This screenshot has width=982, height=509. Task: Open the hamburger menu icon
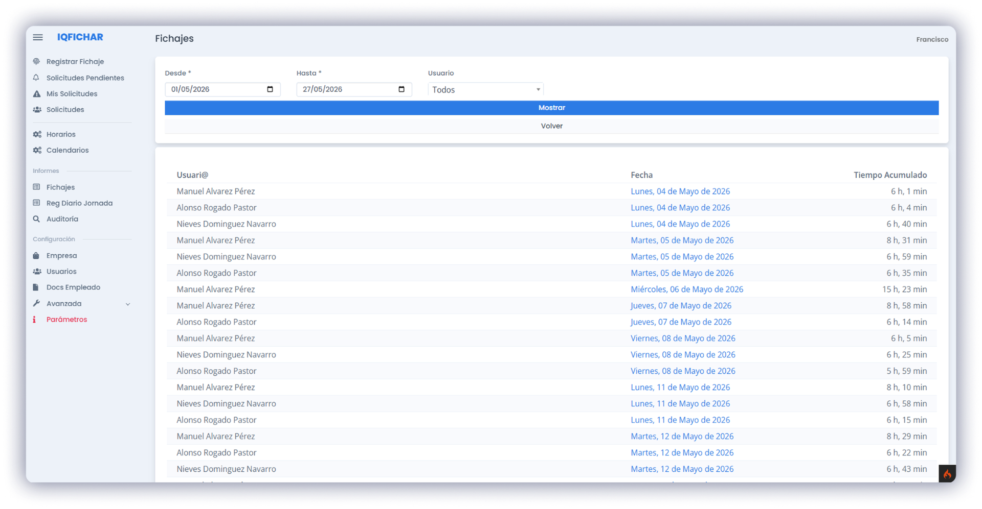38,37
